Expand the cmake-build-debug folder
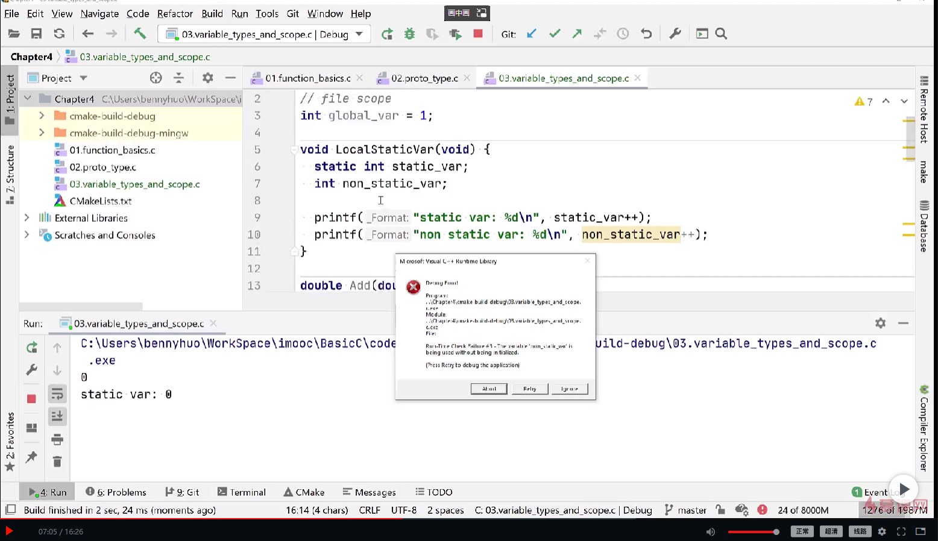This screenshot has width=938, height=541. point(42,116)
